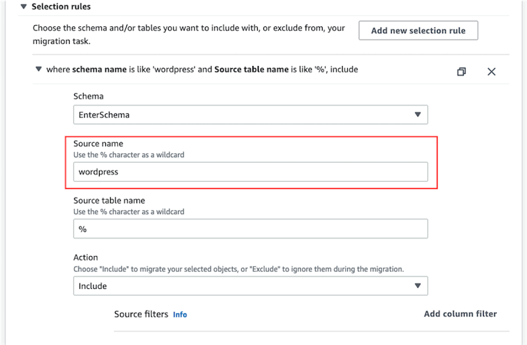Collapse the wordpress rule disclosure triangle

tap(39, 70)
